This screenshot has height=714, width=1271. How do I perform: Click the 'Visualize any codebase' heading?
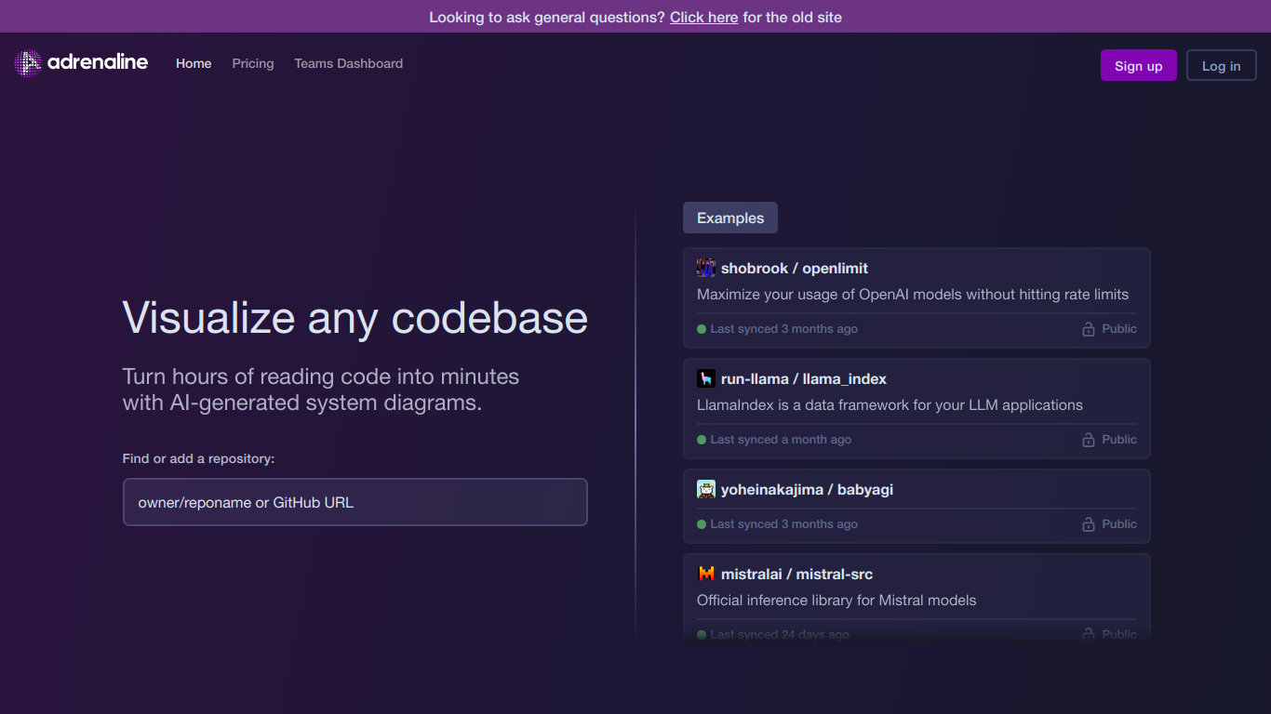[x=355, y=317]
